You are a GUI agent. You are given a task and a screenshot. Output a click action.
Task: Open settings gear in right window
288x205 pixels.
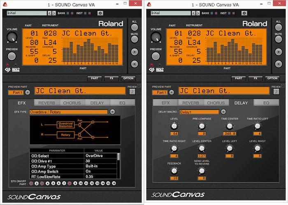tap(244, 13)
